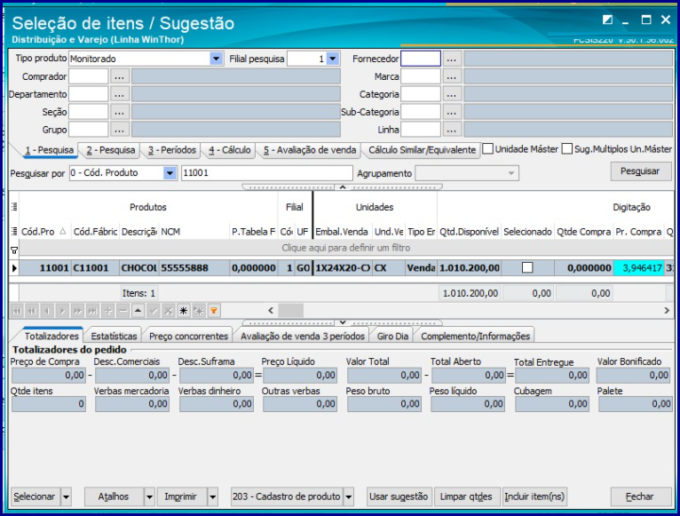Click the edit record triangle icon
The image size is (680, 516).
tap(138, 311)
